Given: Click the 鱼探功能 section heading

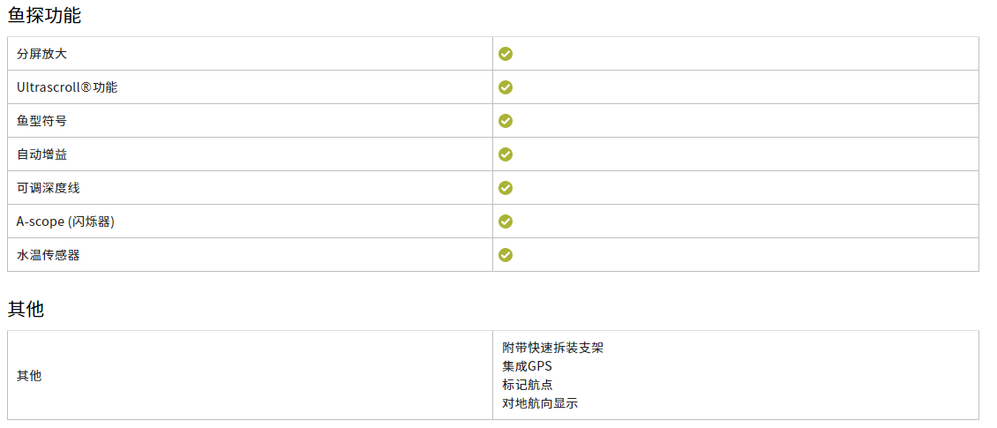Looking at the screenshot, I should click(44, 15).
